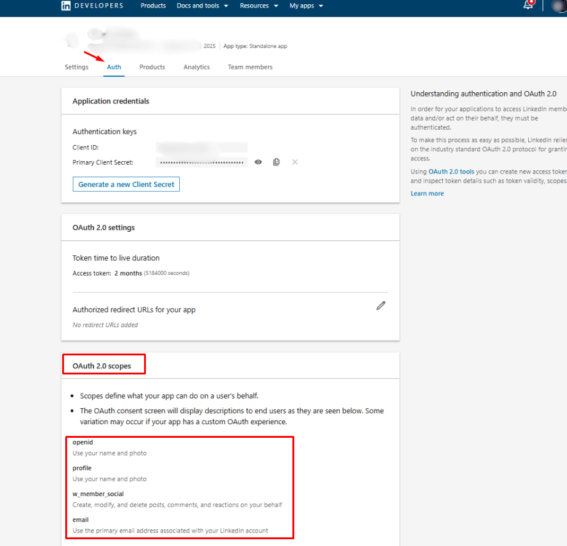Open the OAuth 2.0 tools link
This screenshot has height=546, width=567.
pyautogui.click(x=451, y=172)
